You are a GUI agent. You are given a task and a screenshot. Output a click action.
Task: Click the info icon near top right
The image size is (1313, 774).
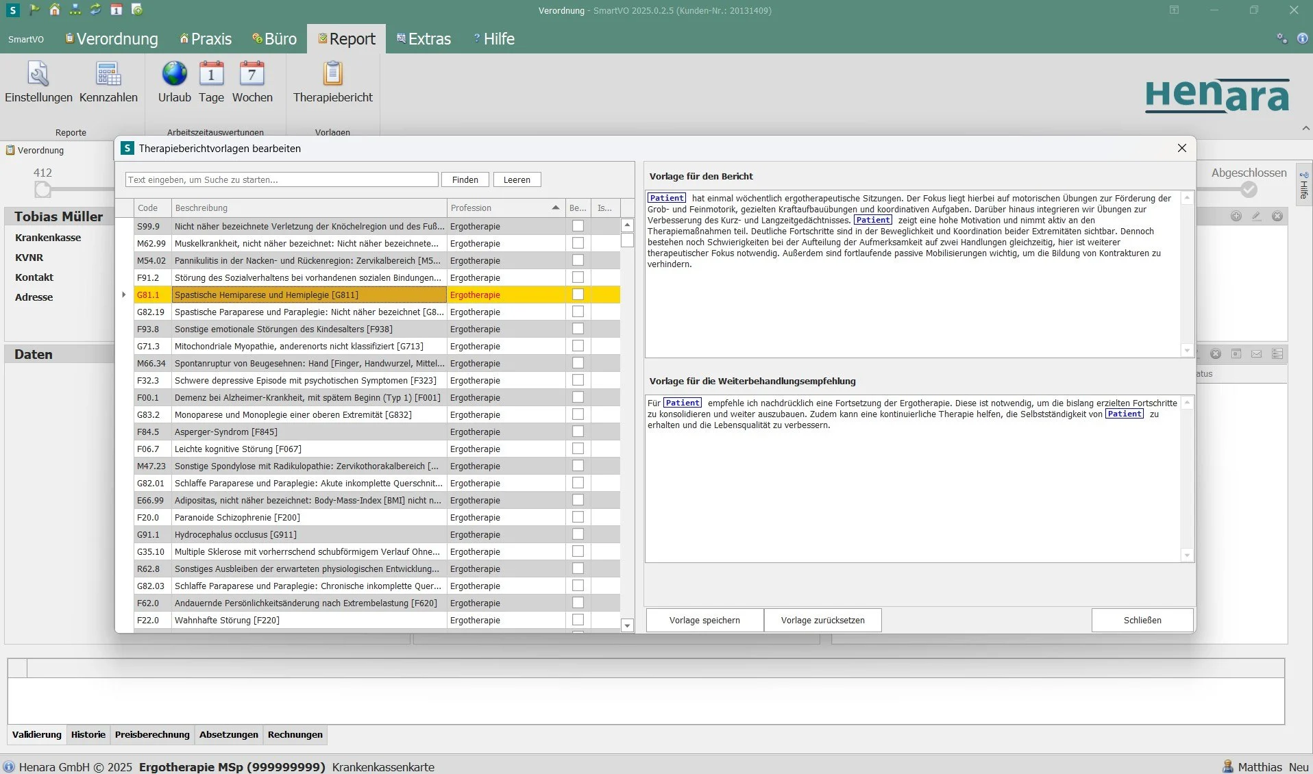(x=1302, y=38)
